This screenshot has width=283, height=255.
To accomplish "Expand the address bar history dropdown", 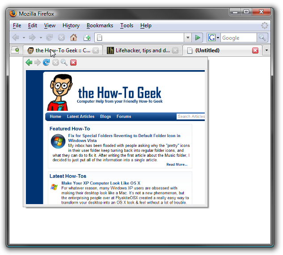I will [x=188, y=38].
